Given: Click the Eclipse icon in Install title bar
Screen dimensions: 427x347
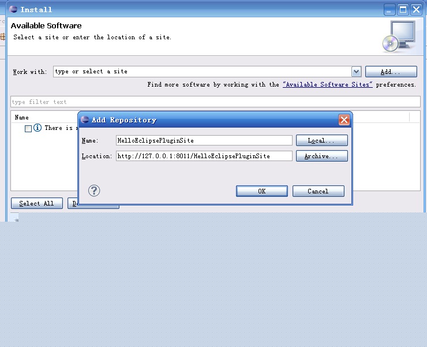Looking at the screenshot, I should (13, 9).
